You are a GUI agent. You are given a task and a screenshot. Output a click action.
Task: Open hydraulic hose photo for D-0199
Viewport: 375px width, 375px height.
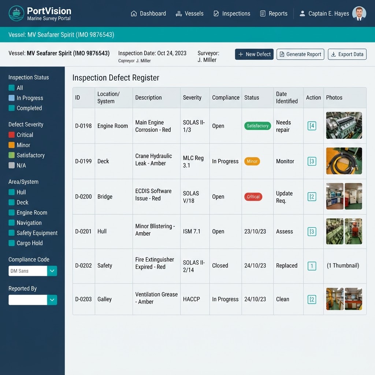tap(344, 161)
